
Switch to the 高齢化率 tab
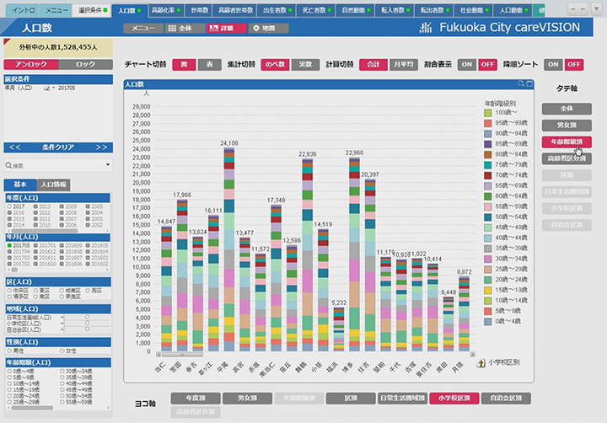165,10
